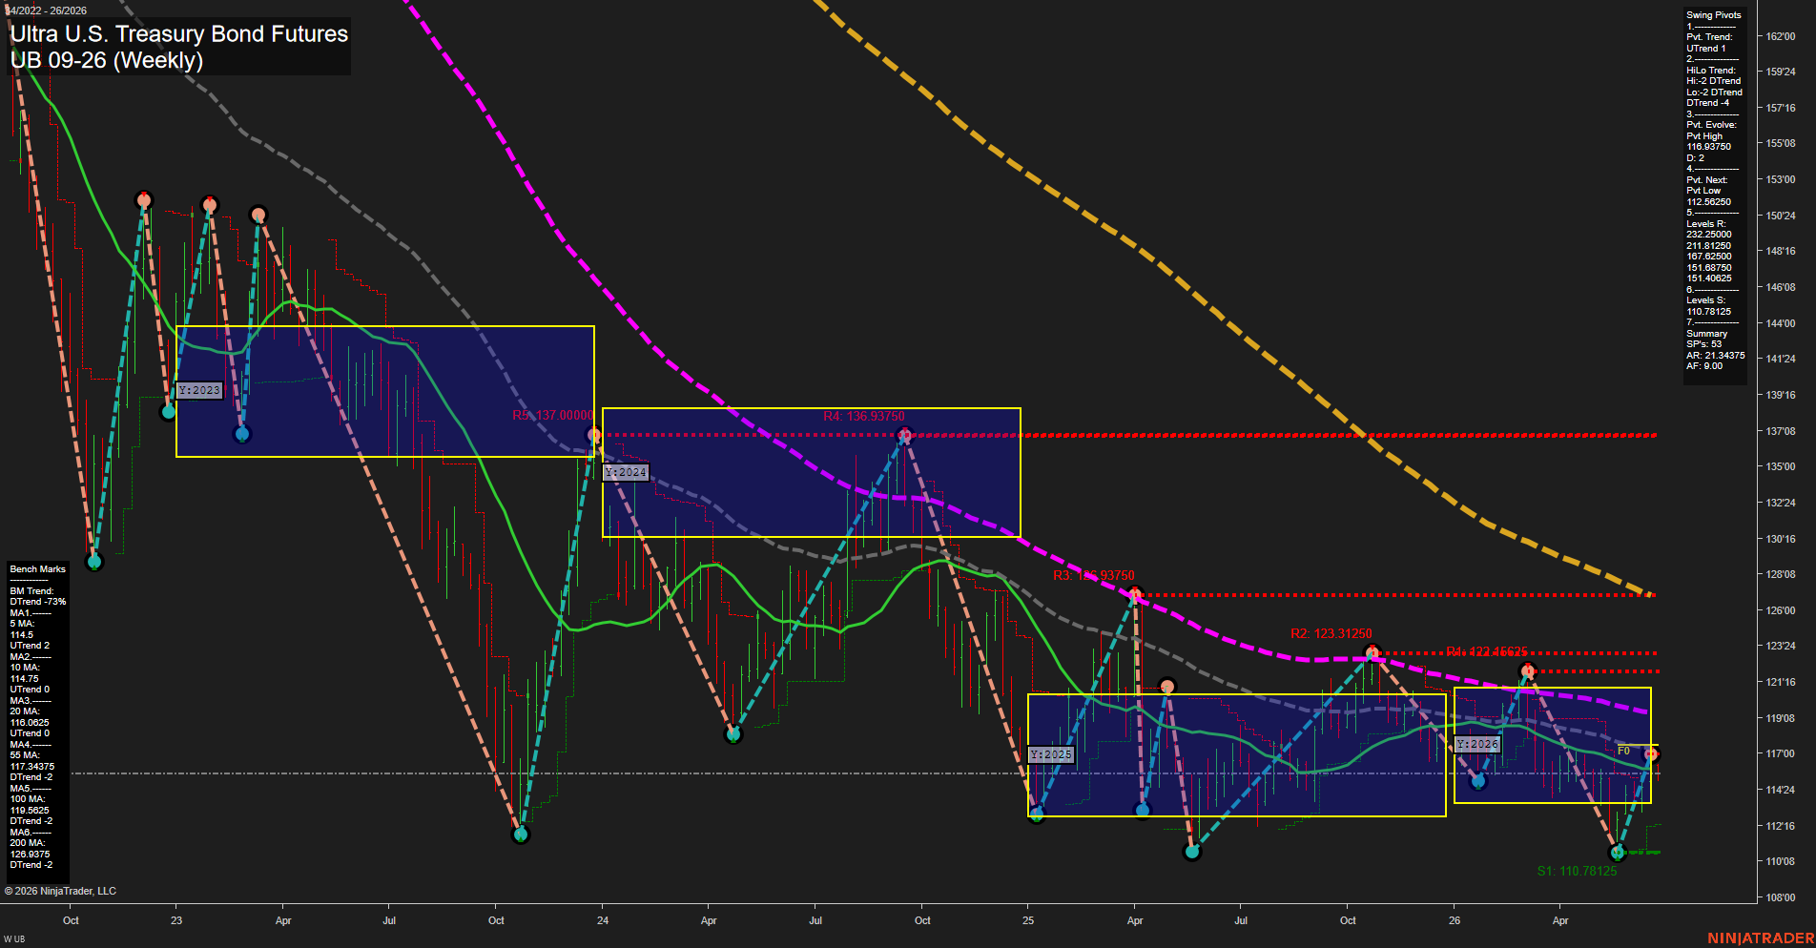Select resistance level 232.25000 in Levels R
The image size is (1816, 948).
(x=1708, y=235)
